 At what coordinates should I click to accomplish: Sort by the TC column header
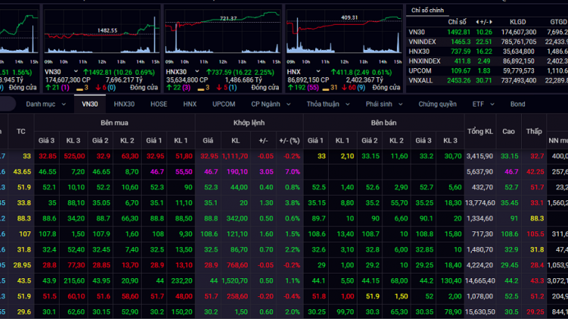(x=21, y=131)
